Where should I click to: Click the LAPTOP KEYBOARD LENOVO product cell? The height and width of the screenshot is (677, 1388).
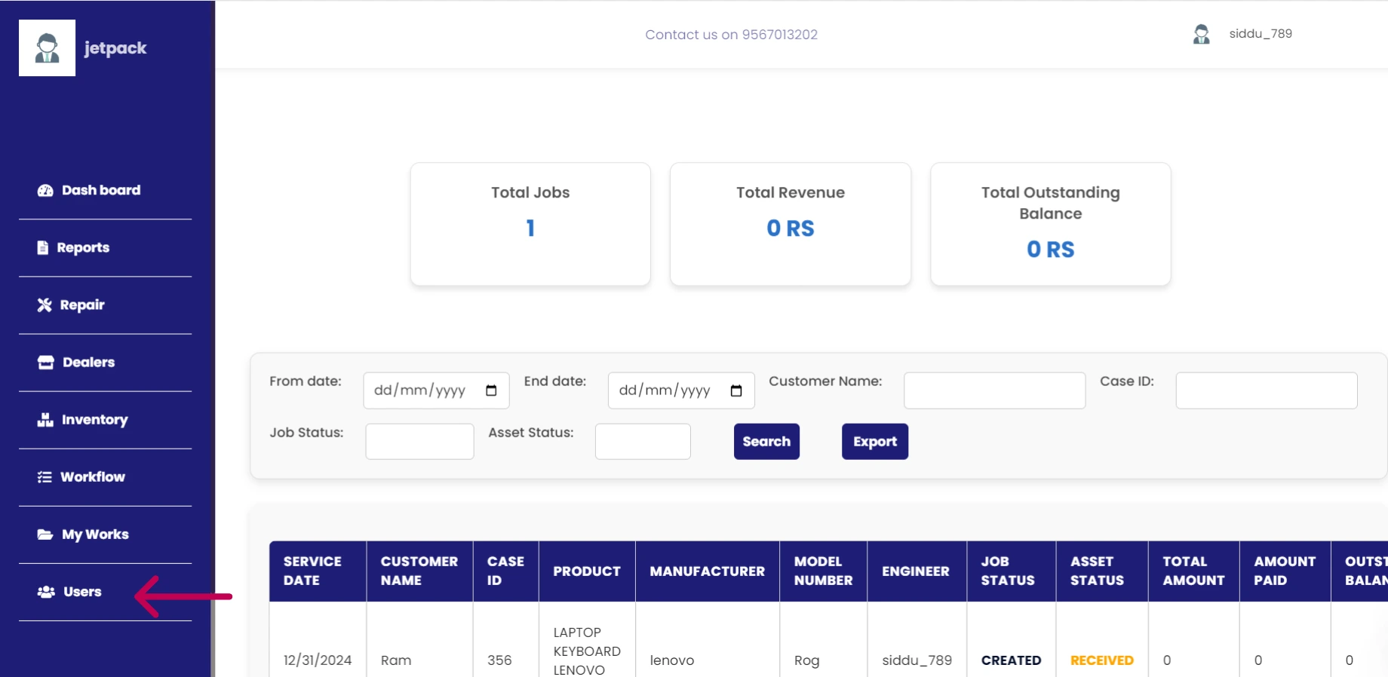(x=587, y=651)
